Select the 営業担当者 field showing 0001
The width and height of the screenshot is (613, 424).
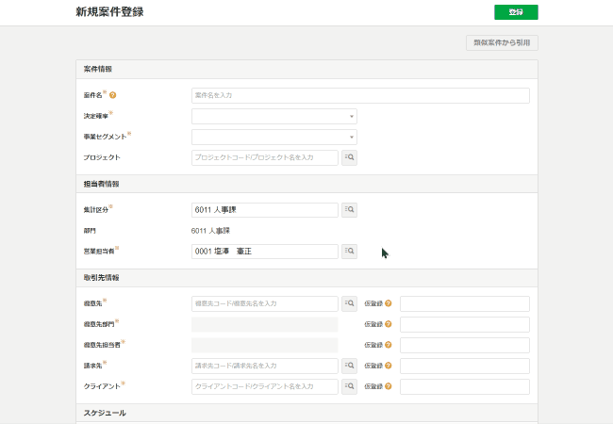[264, 252]
